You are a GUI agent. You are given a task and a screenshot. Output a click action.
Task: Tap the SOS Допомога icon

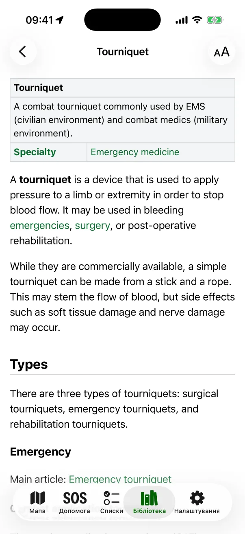(x=75, y=498)
